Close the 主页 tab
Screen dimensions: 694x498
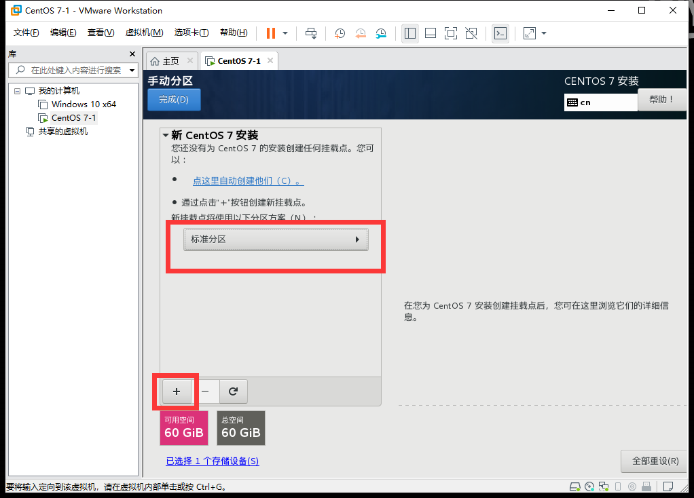point(190,60)
